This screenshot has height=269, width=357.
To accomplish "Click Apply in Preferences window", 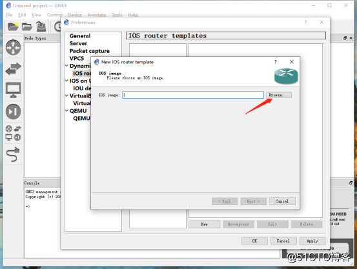I will coord(312,241).
